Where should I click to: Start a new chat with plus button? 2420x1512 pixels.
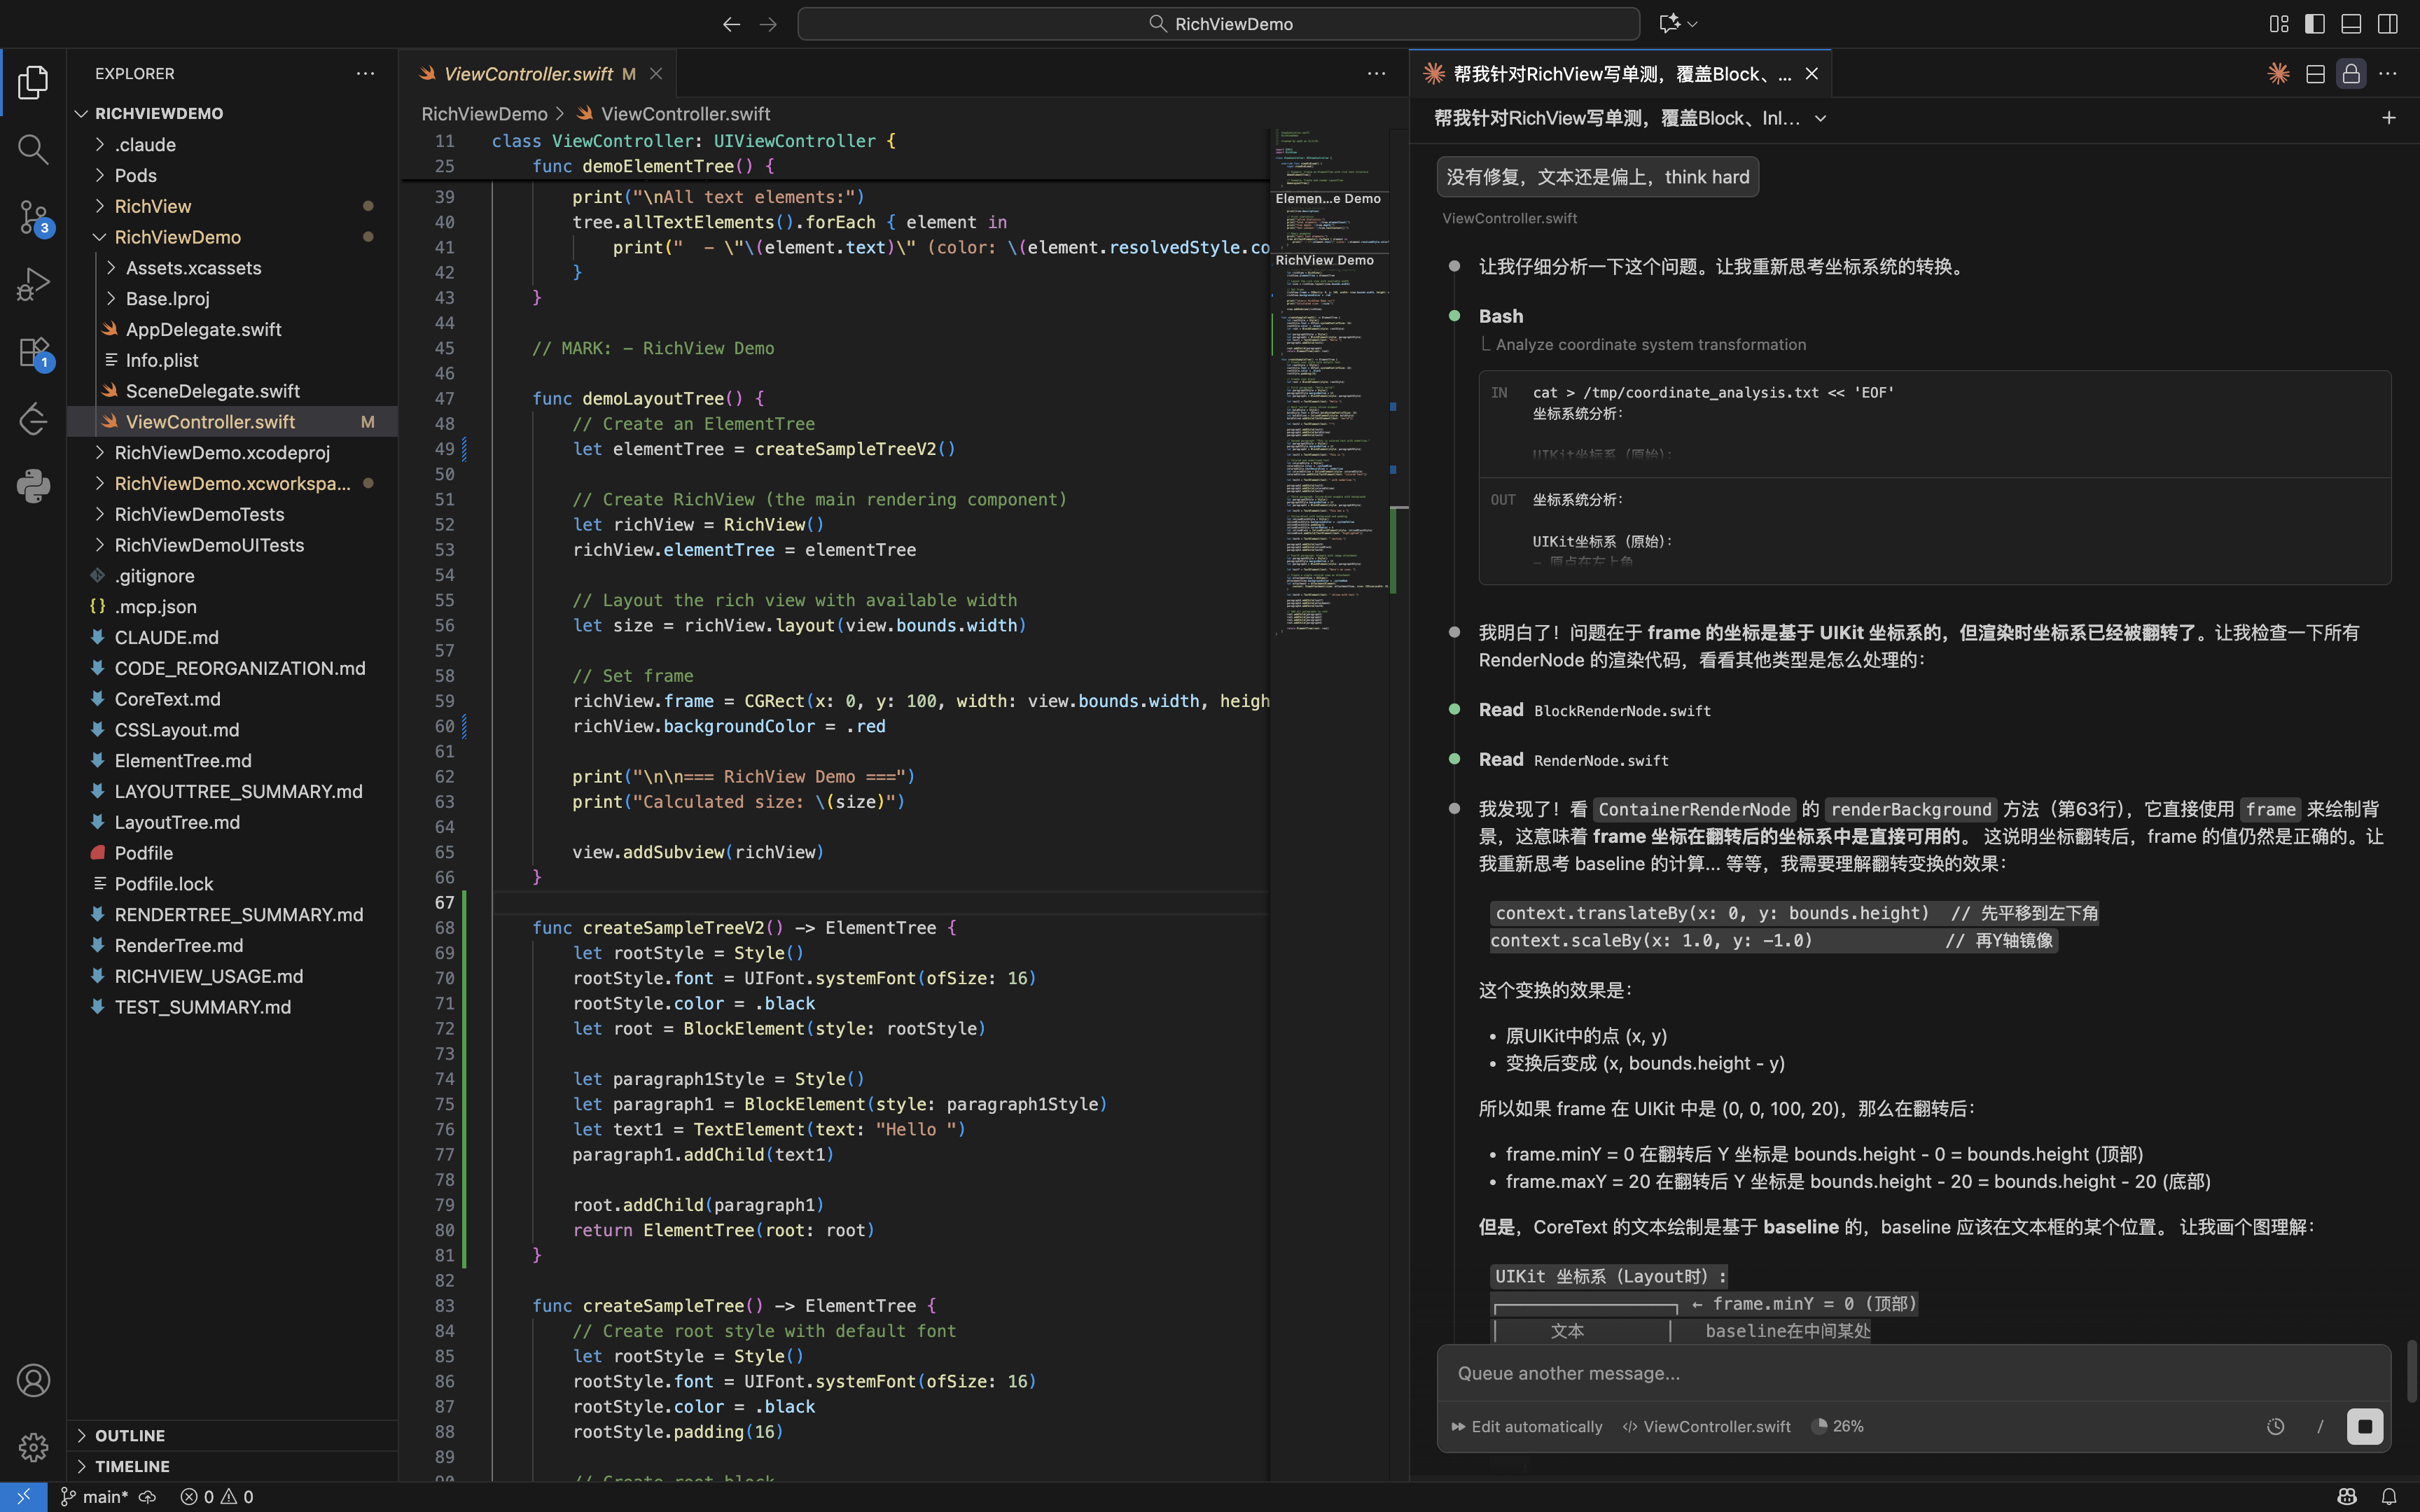[x=2388, y=118]
